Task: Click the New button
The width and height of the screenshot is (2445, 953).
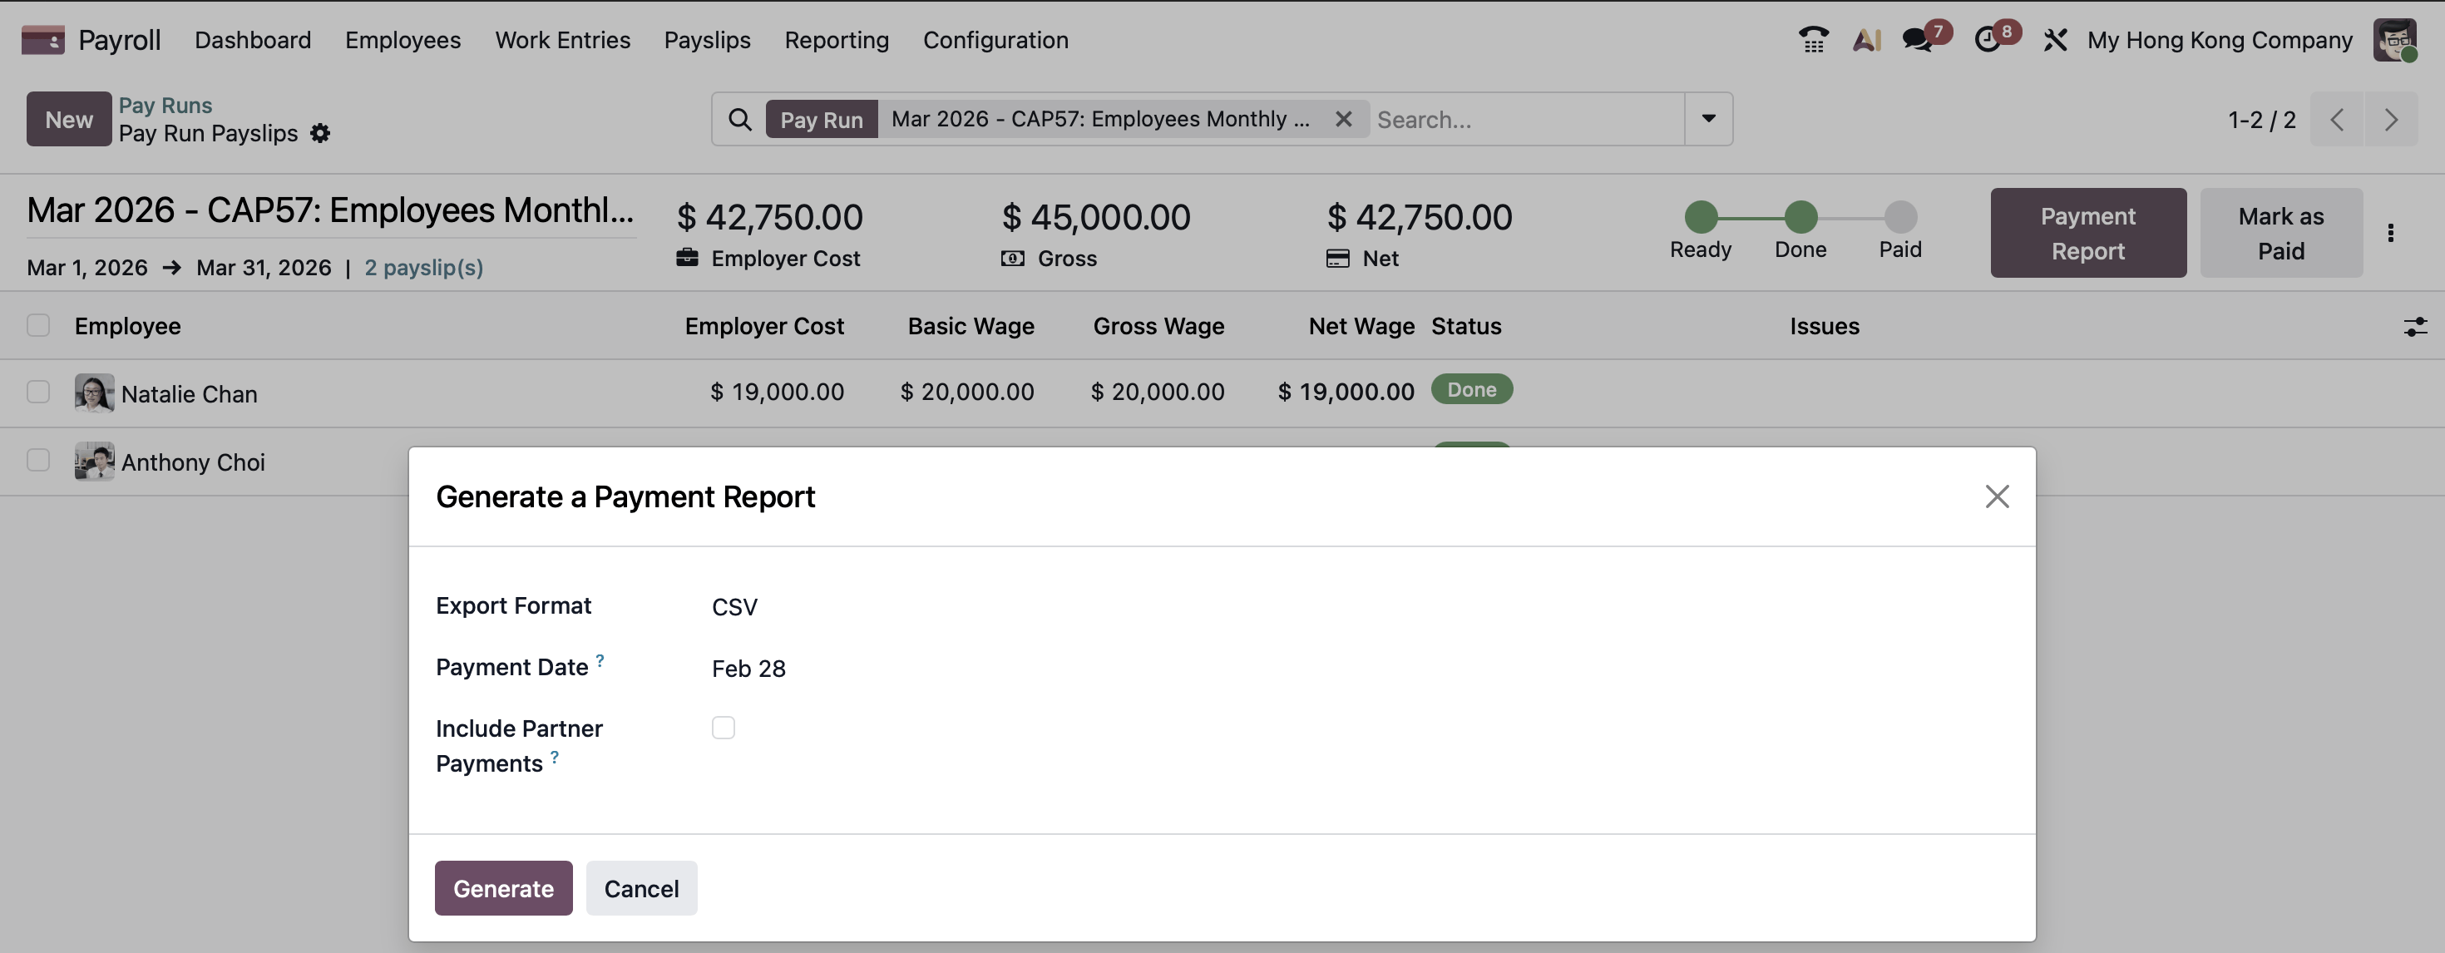Action: tap(68, 120)
